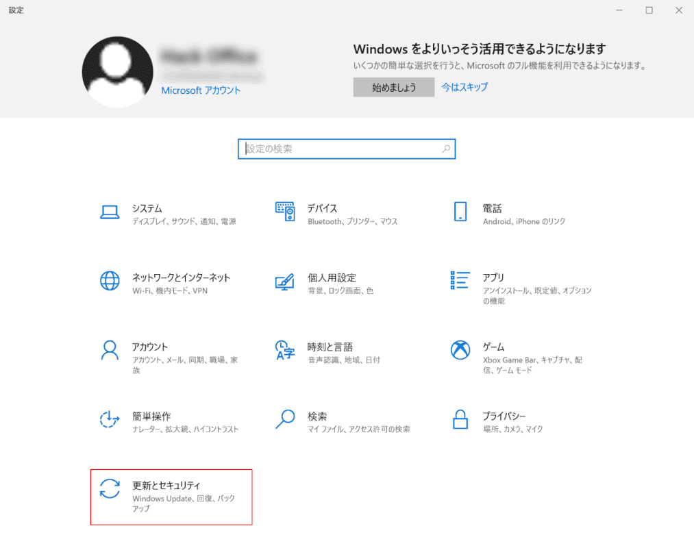The image size is (694, 548).
Task: Select the 更新とセキュリティ category title
Action: point(166,485)
